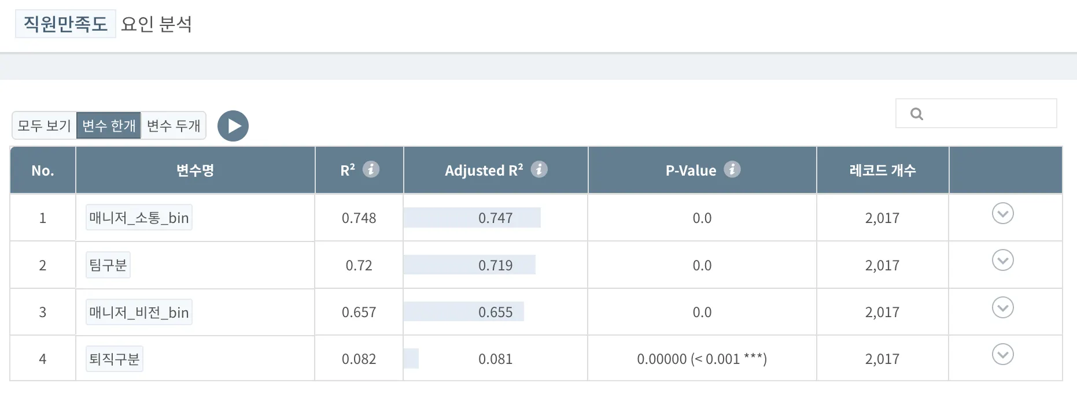Expand row 2 팀구분 details
Screen dimensions: 1077x409
coord(1002,261)
